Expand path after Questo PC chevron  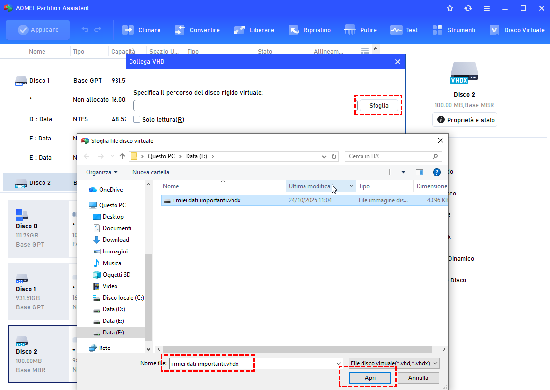[x=181, y=156]
